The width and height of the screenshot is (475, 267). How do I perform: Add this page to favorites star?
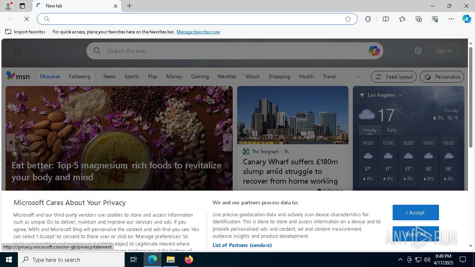click(348, 19)
